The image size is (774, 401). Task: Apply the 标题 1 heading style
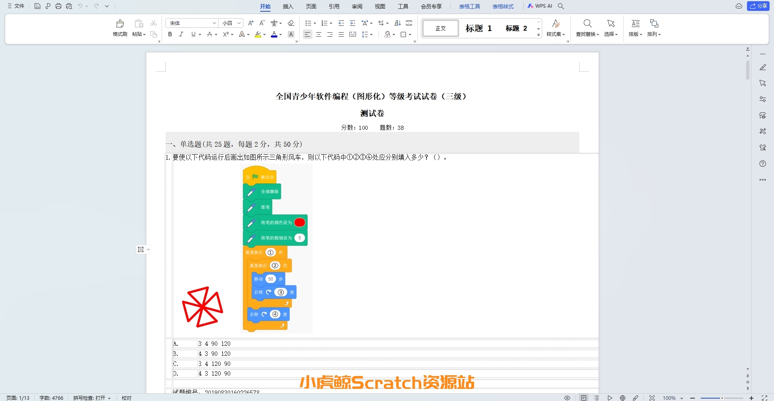click(479, 28)
